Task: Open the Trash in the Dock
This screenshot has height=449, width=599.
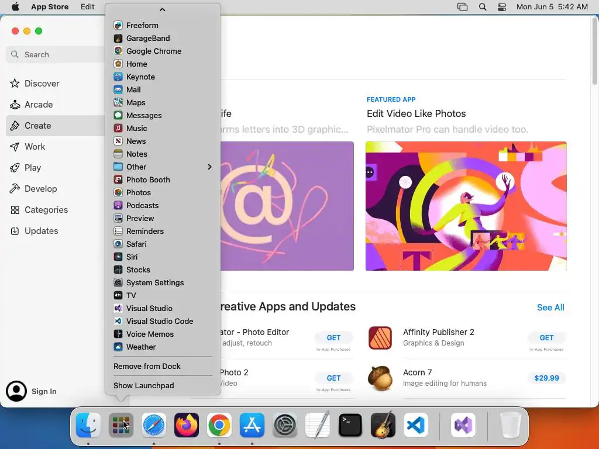Action: [x=510, y=425]
